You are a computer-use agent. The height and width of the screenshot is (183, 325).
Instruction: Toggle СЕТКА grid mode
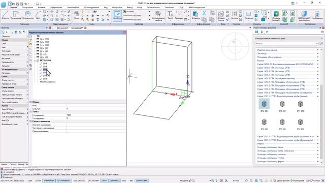(38, 181)
